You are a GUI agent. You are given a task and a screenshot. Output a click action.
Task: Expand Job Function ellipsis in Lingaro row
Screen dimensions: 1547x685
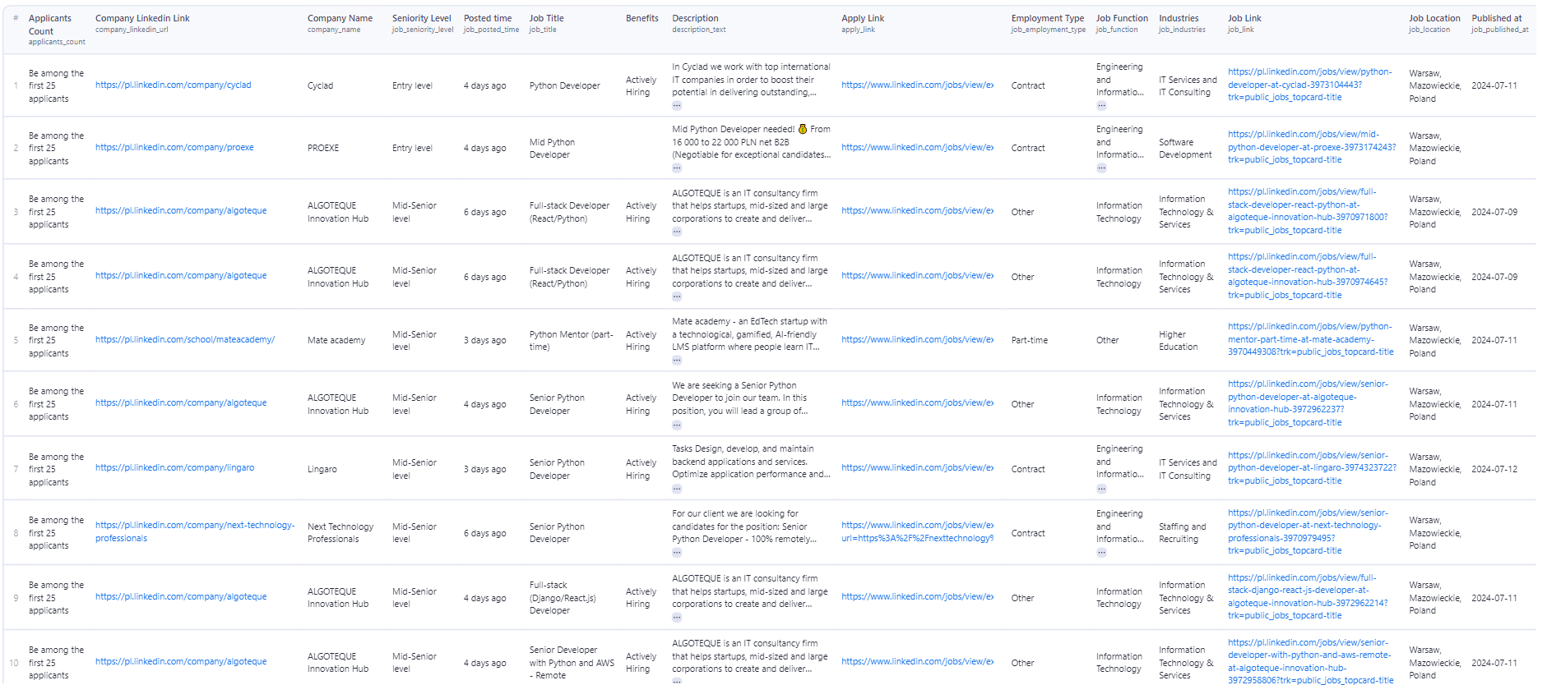click(x=1101, y=488)
